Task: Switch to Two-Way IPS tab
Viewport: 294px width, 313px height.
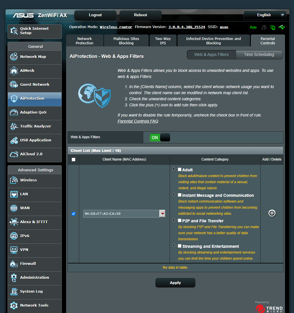Action: pos(163,41)
